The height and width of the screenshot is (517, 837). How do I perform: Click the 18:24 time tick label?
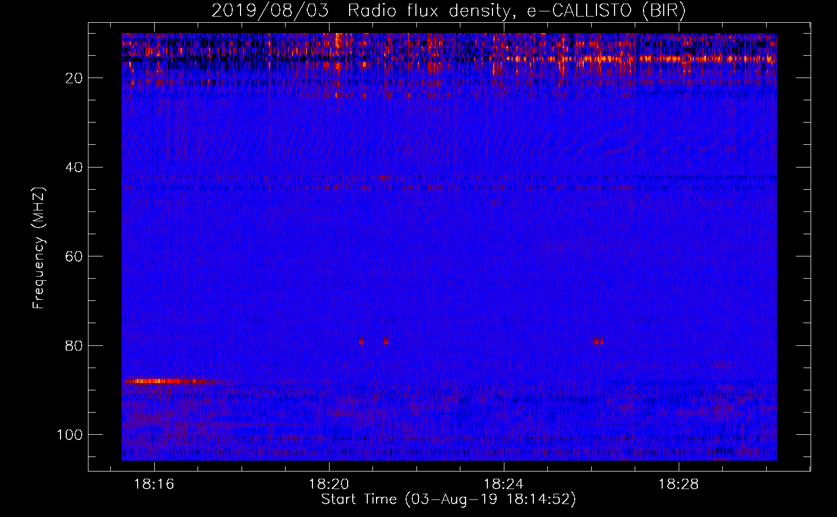pyautogui.click(x=503, y=484)
